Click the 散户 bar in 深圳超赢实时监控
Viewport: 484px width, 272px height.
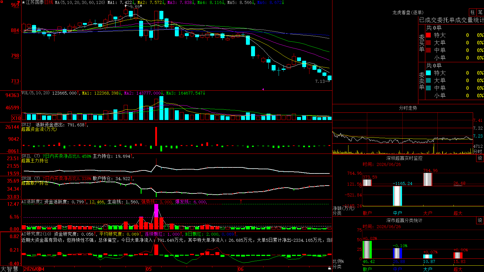(x=367, y=183)
